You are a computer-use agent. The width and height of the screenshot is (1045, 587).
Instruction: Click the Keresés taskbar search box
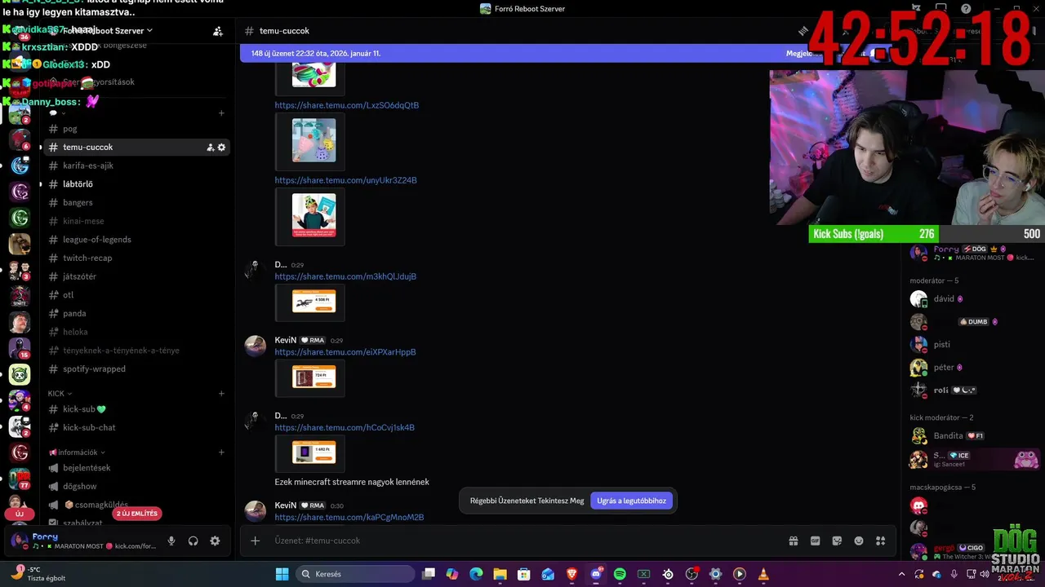click(355, 574)
